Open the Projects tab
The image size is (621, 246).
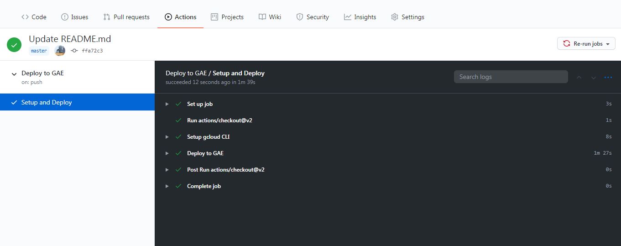click(x=227, y=17)
